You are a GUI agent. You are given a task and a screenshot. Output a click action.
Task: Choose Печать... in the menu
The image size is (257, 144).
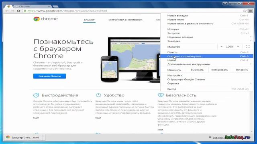coord(207,52)
